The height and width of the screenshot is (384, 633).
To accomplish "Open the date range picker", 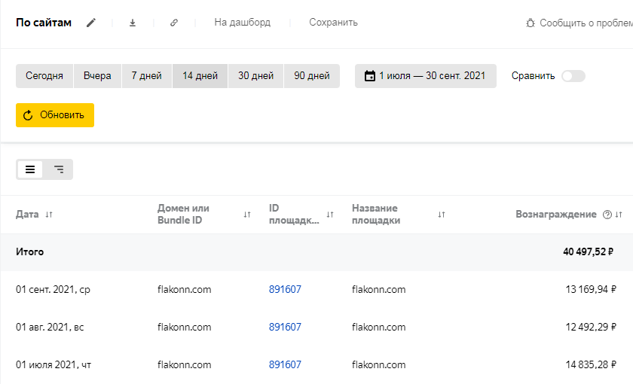I will [425, 76].
